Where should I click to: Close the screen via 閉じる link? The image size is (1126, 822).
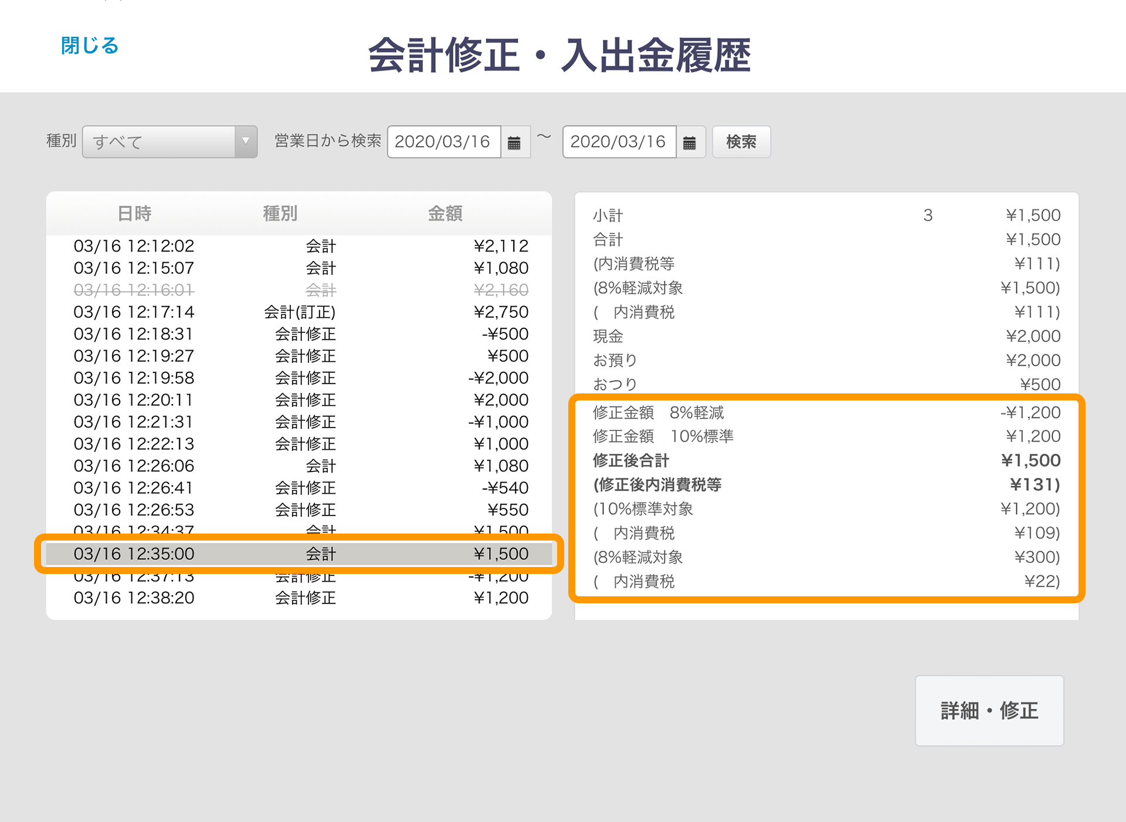tap(90, 45)
